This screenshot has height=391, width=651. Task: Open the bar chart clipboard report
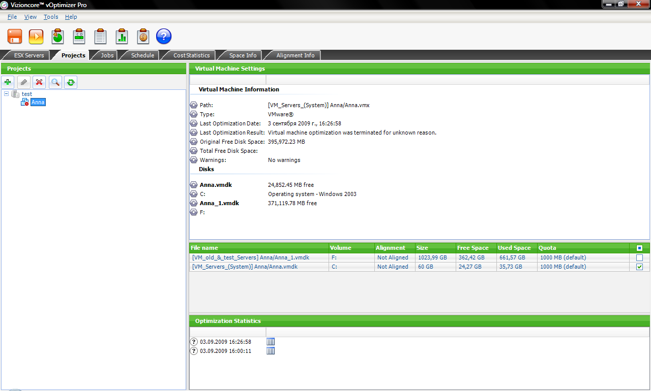[122, 37]
